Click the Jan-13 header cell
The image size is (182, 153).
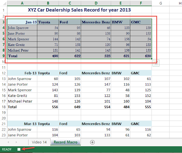pyautogui.click(x=22, y=22)
